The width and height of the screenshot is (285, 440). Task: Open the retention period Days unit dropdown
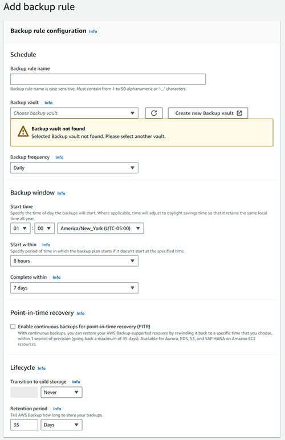tap(62, 425)
